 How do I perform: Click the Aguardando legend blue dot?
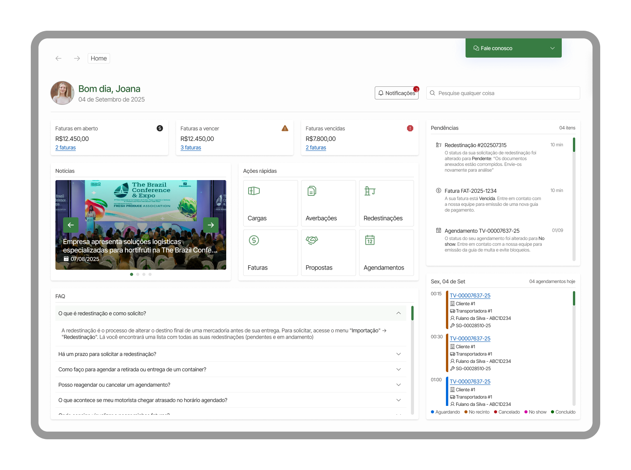coord(432,412)
